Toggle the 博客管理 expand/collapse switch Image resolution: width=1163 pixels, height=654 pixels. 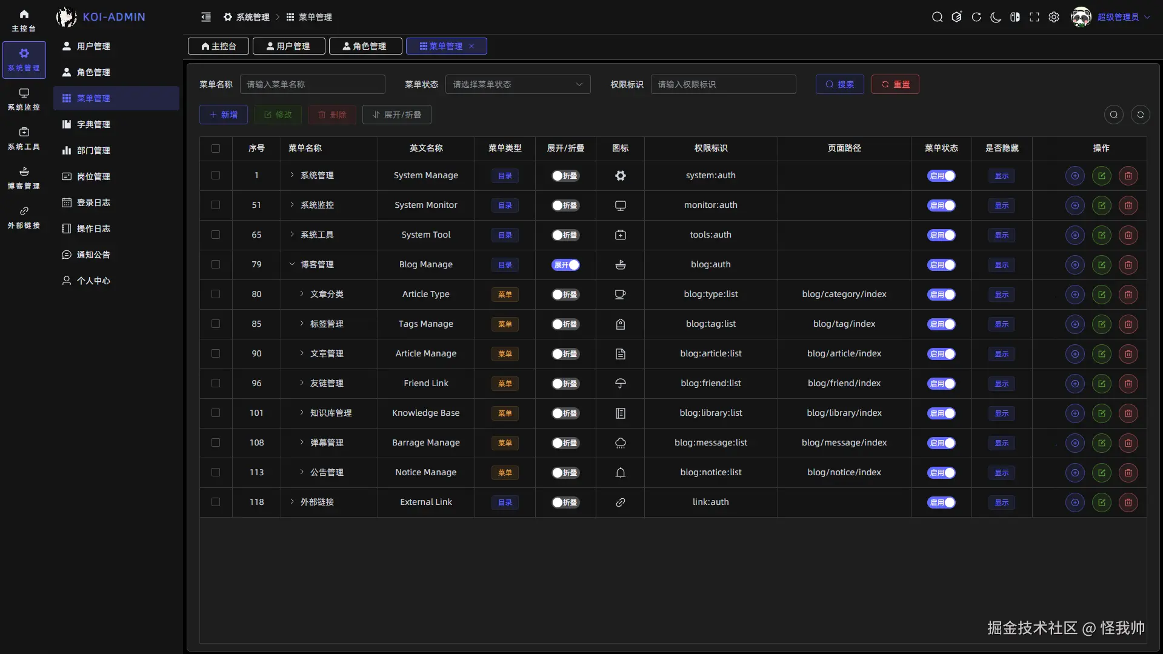click(565, 265)
